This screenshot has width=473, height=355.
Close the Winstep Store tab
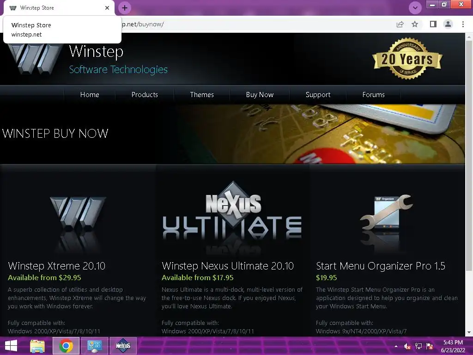coord(107,8)
